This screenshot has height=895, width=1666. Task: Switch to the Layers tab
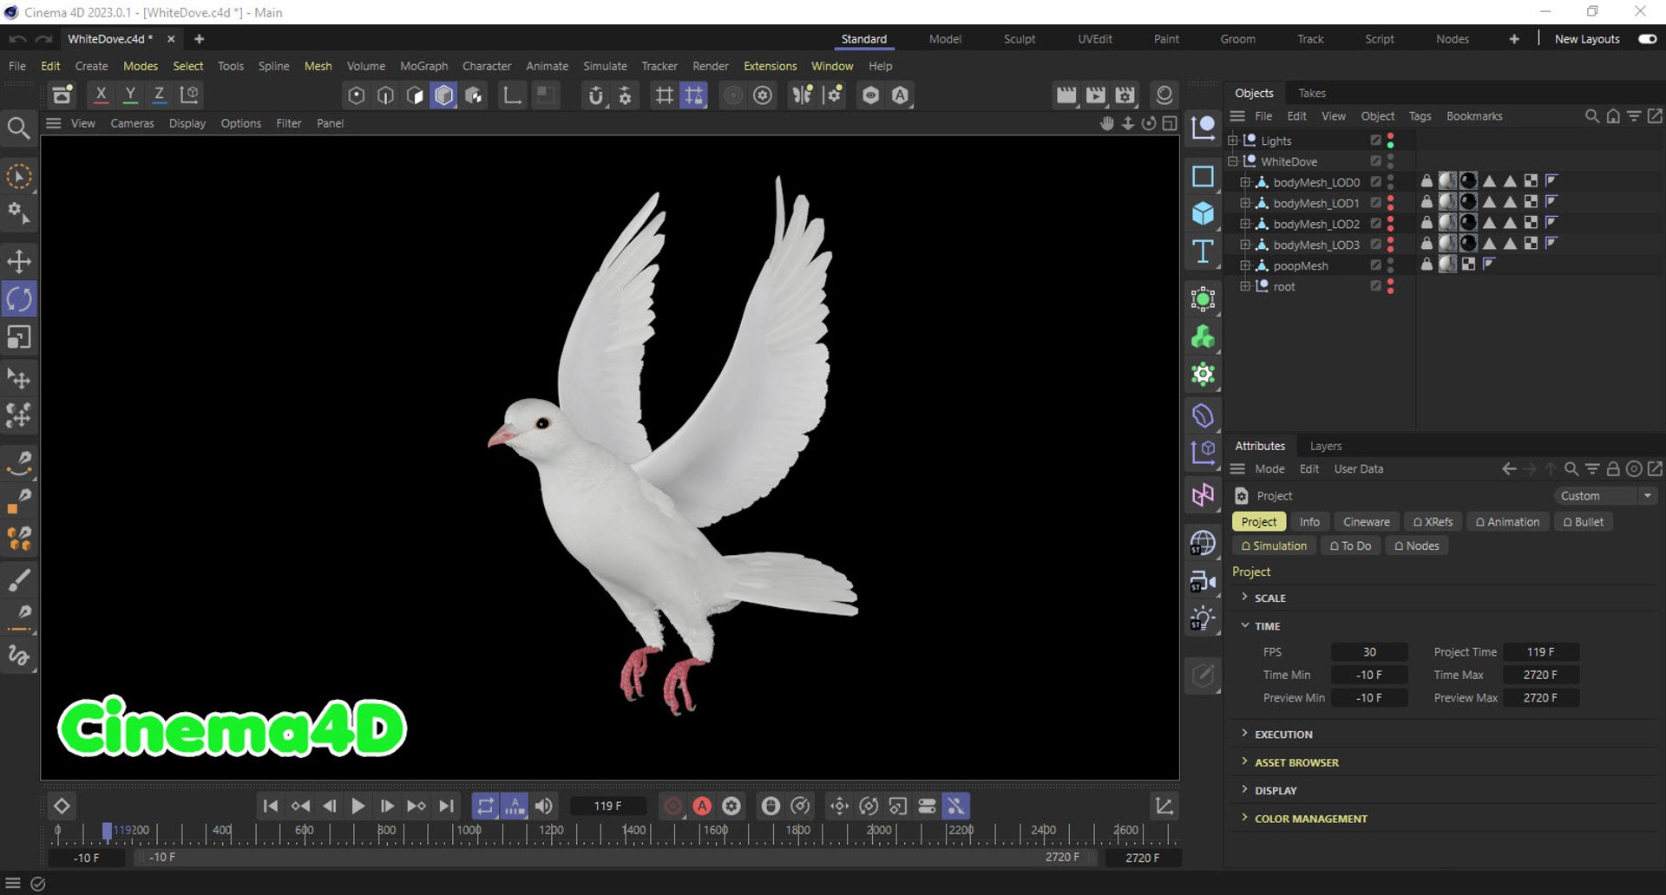click(x=1325, y=446)
